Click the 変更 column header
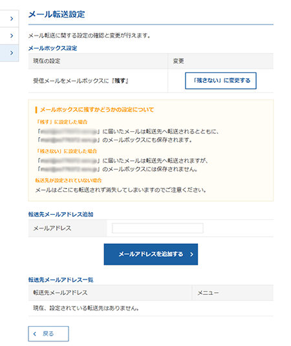The image size is (291, 346). click(x=178, y=61)
